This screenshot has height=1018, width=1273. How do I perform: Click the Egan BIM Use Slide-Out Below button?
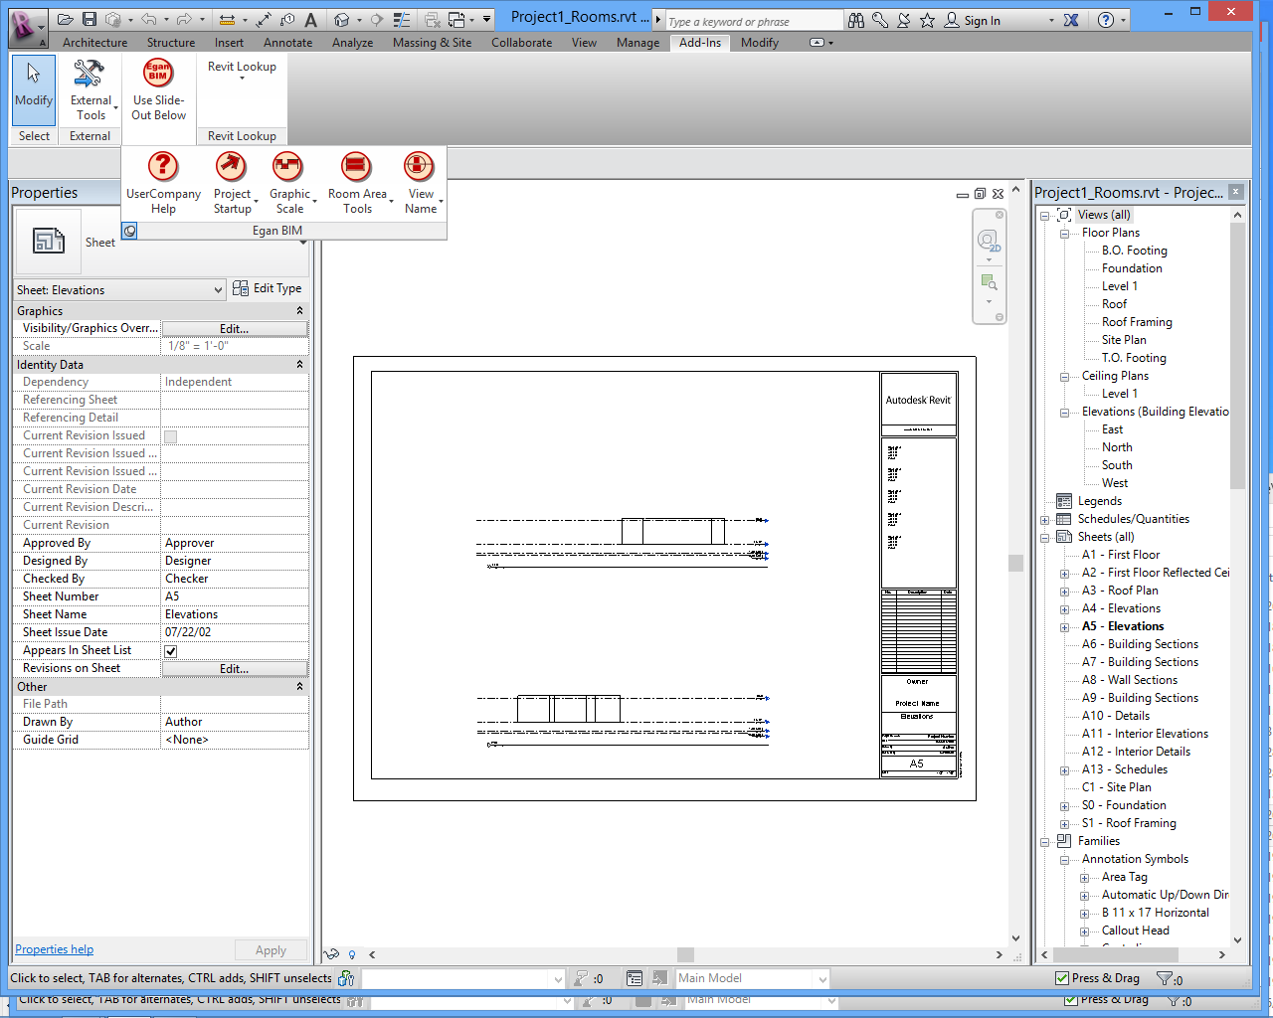[158, 89]
